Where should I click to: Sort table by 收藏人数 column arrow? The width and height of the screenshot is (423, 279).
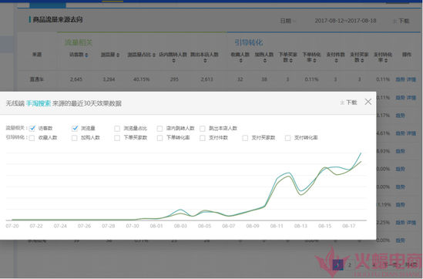click(x=240, y=61)
